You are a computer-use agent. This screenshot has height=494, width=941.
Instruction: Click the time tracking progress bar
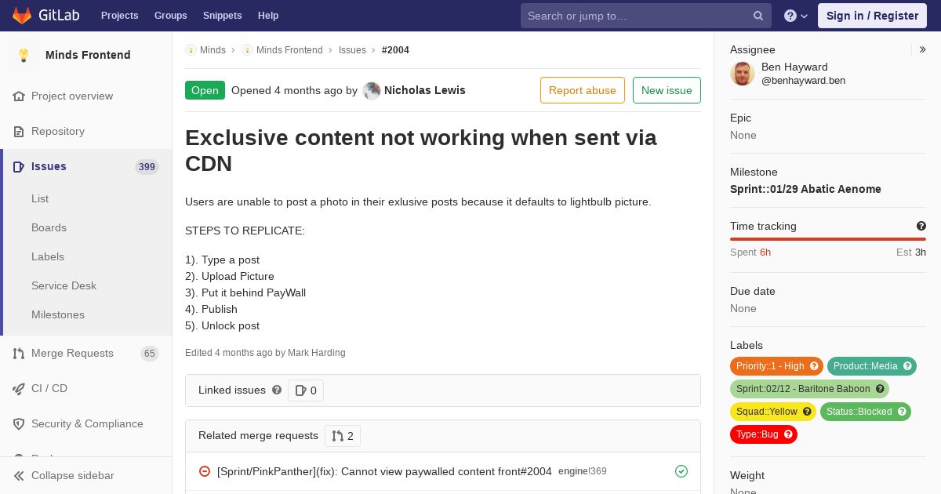[828, 239]
